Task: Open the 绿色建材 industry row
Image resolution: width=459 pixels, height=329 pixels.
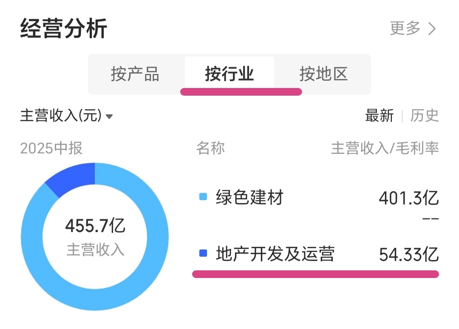Action: (249, 198)
